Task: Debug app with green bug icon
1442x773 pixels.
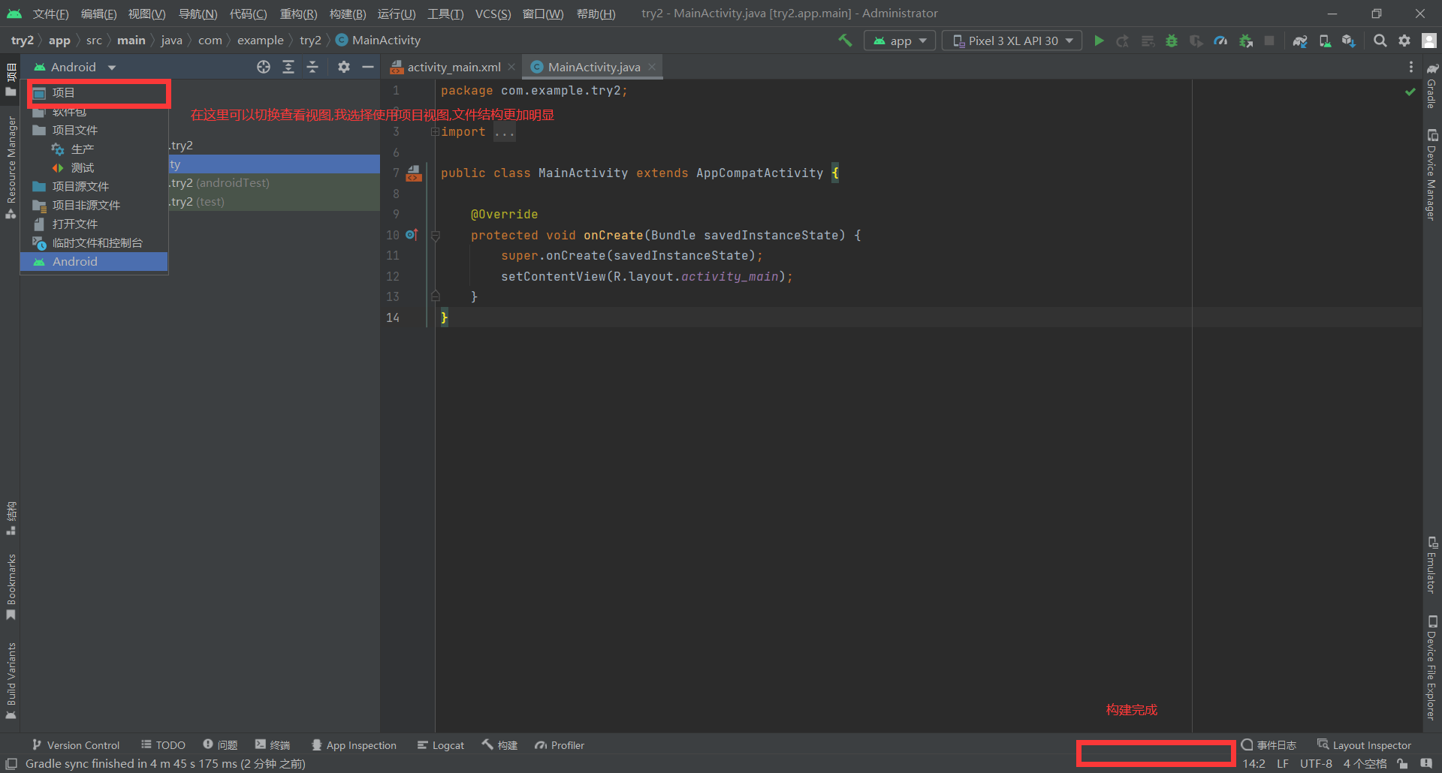Action: click(x=1172, y=41)
